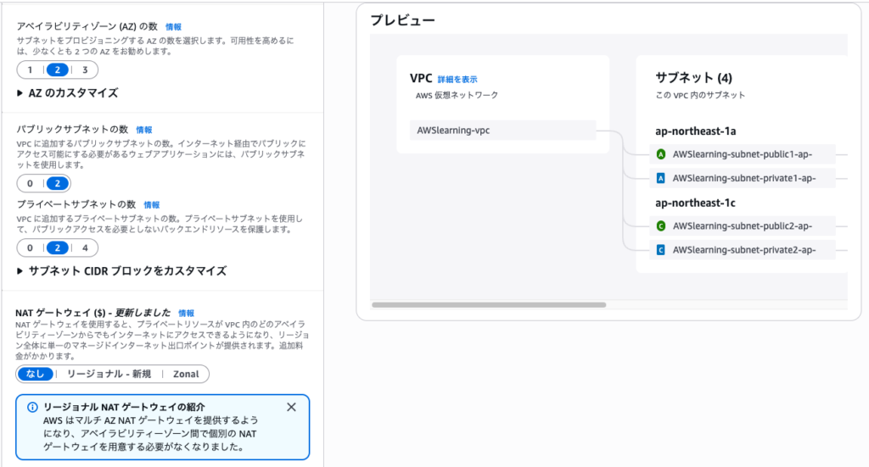Set public subnets count to 0
869x467 pixels.
click(x=31, y=184)
